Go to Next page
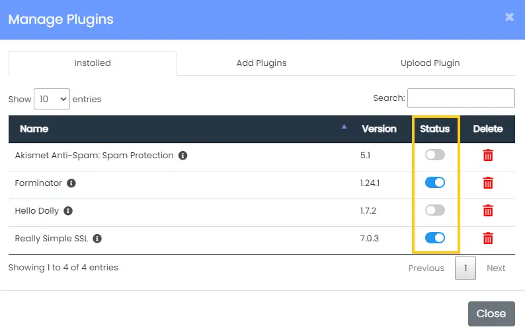 [496, 268]
